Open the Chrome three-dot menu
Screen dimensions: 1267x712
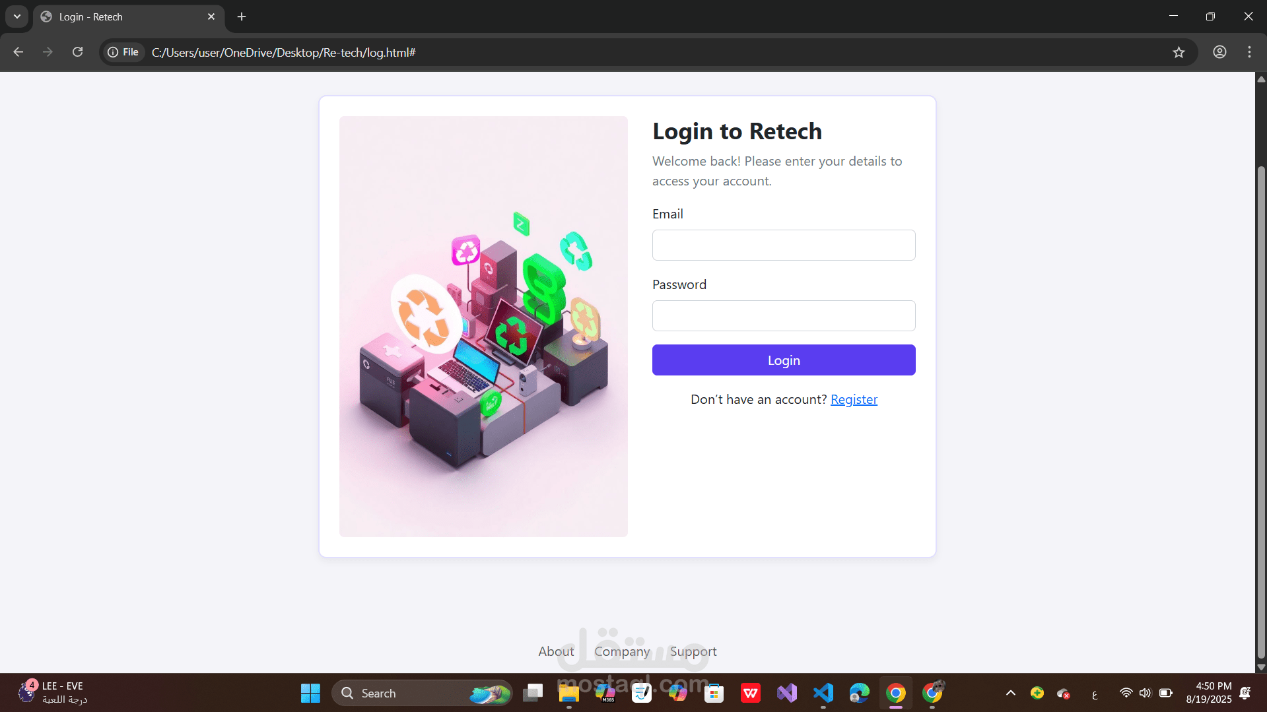(x=1249, y=52)
